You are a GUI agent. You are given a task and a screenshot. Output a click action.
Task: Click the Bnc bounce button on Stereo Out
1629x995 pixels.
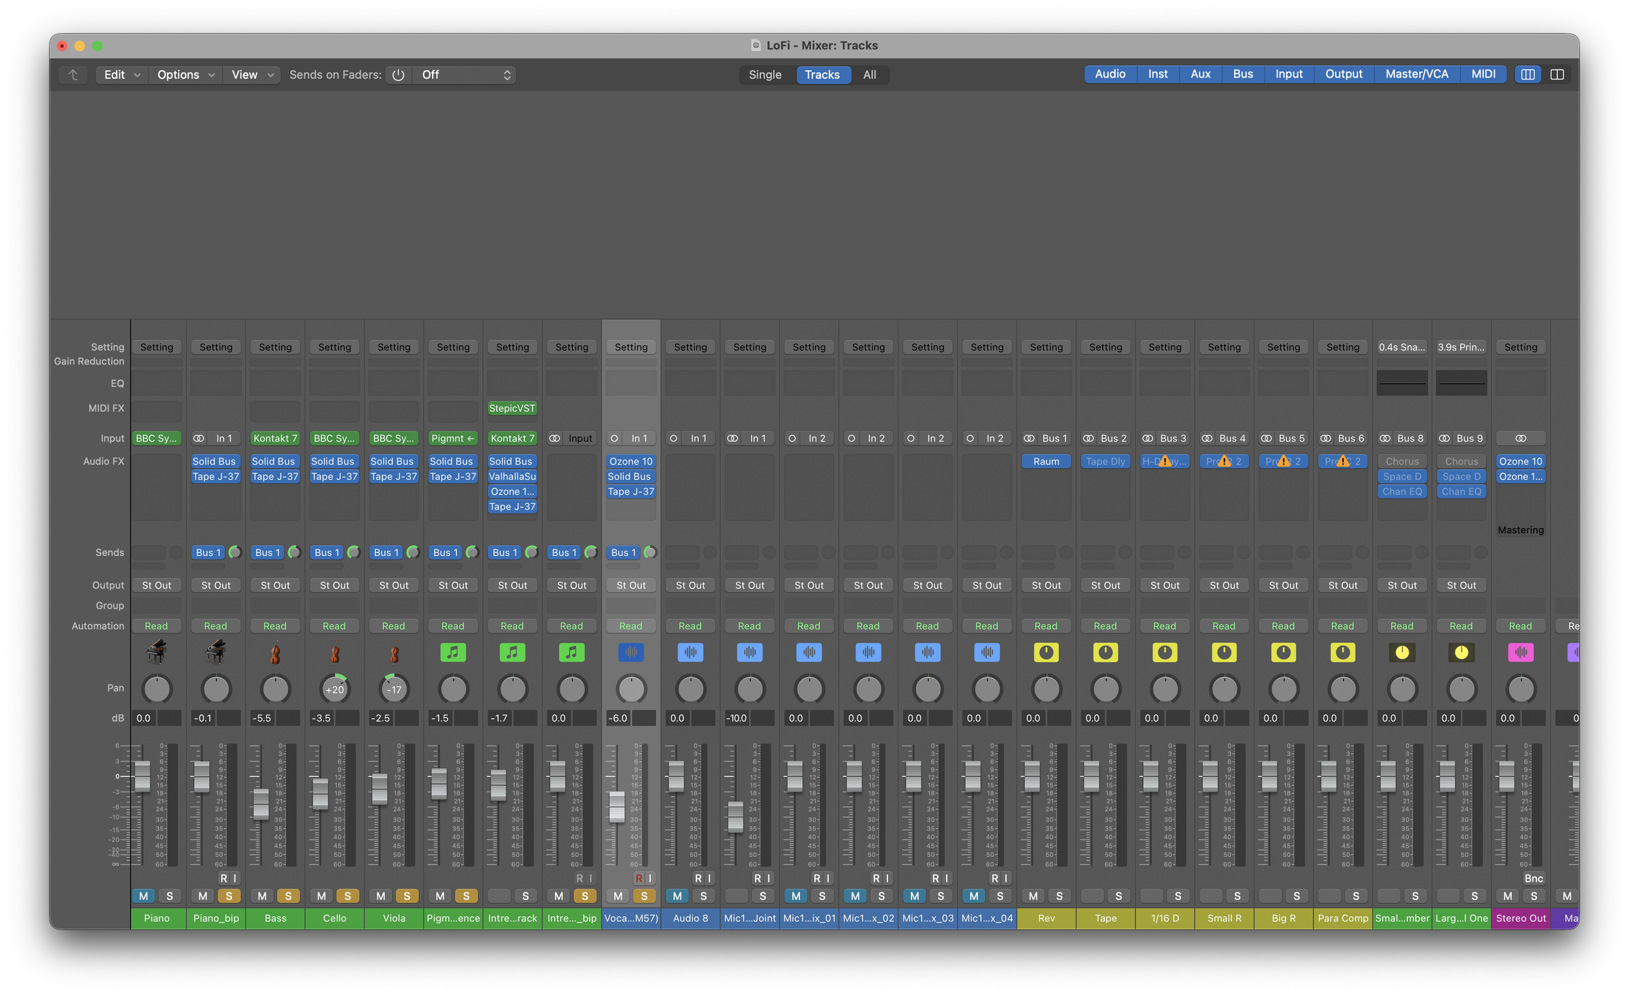coord(1533,878)
